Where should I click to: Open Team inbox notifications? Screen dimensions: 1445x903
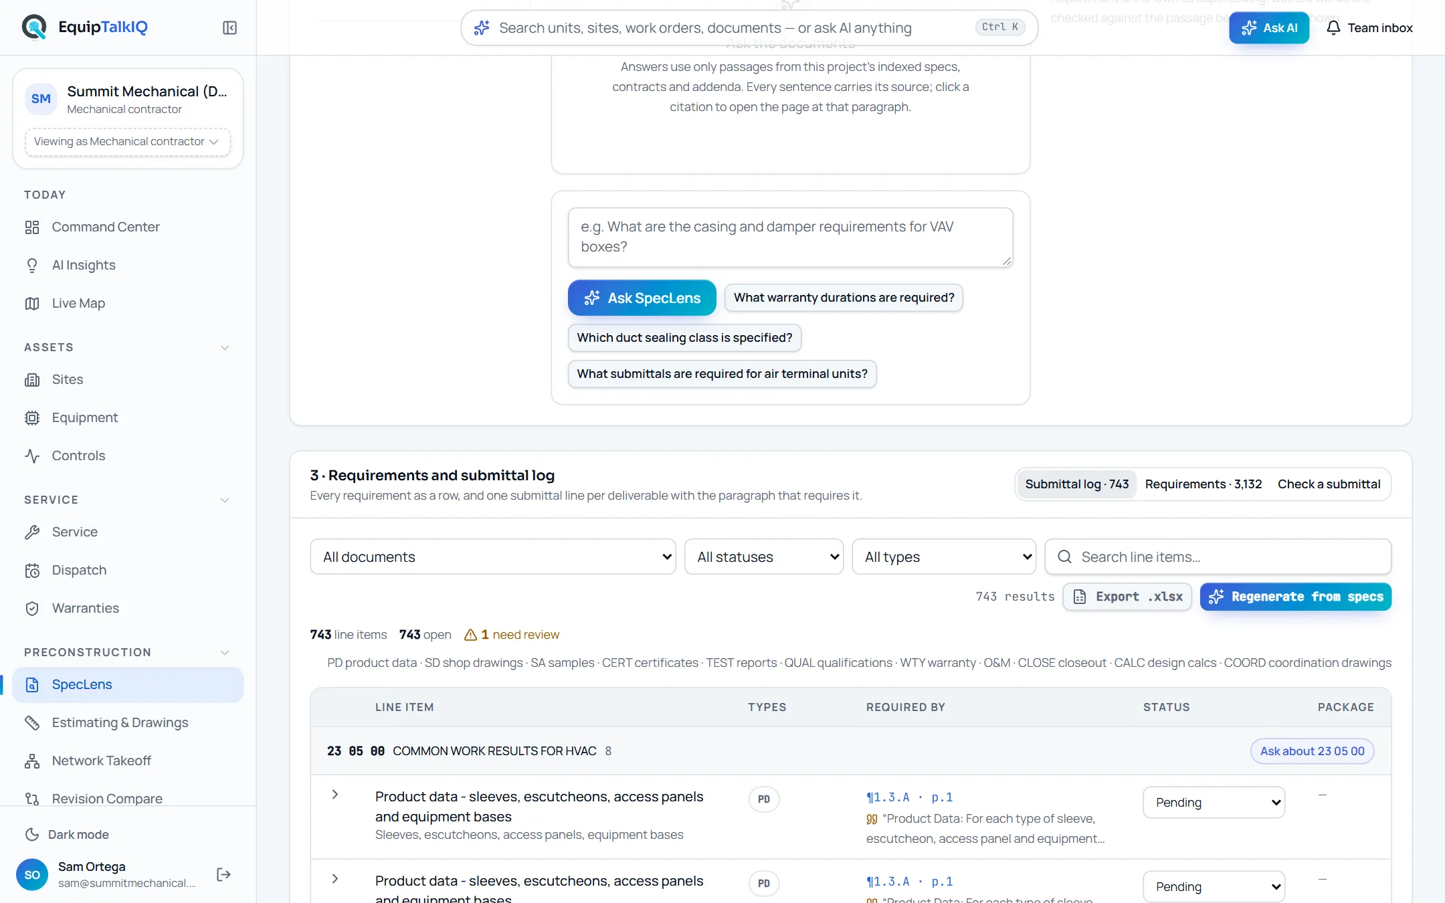[x=1369, y=27]
